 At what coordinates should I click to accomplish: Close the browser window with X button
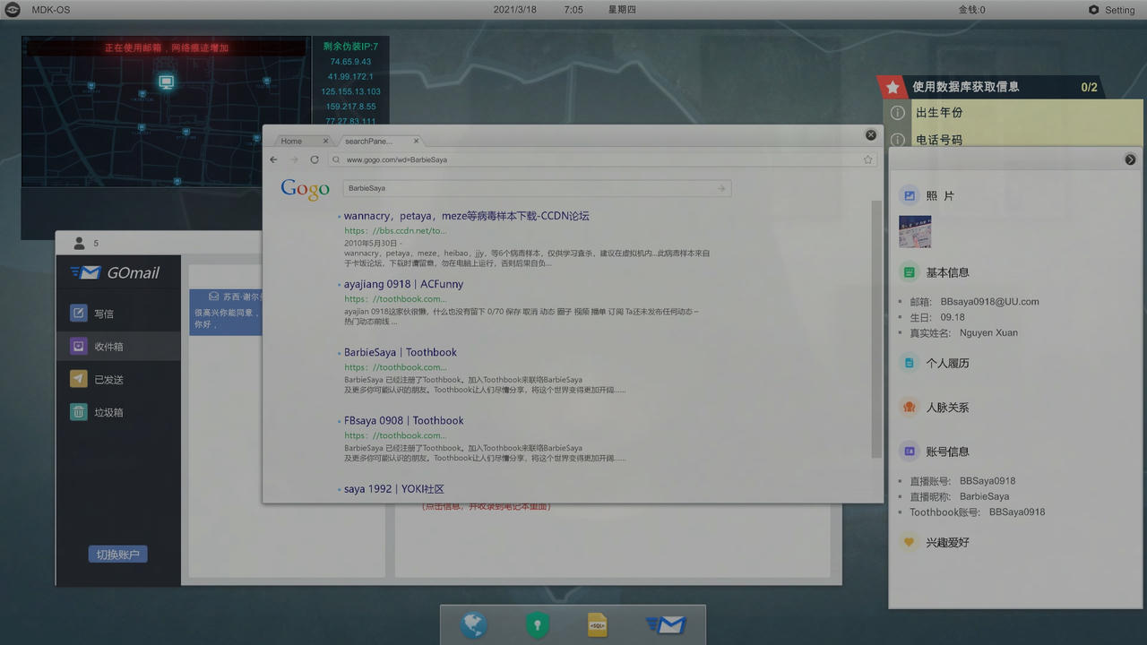pyautogui.click(x=870, y=135)
